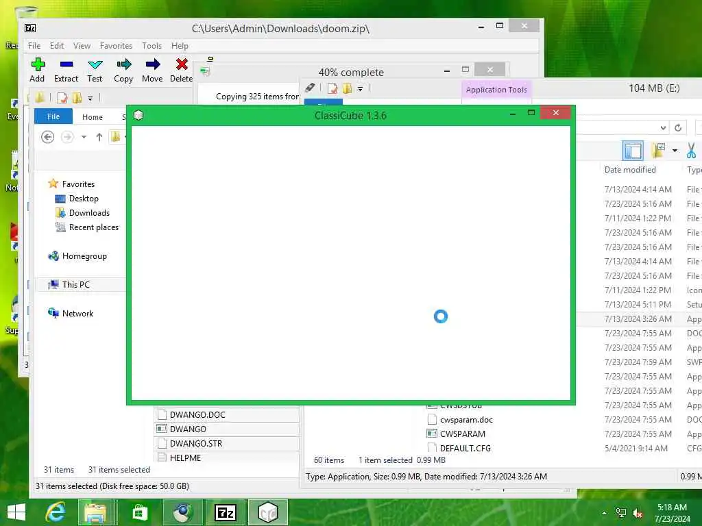Toggle the preview pane icon in ribbon
This screenshot has width=702, height=526.
[633, 151]
